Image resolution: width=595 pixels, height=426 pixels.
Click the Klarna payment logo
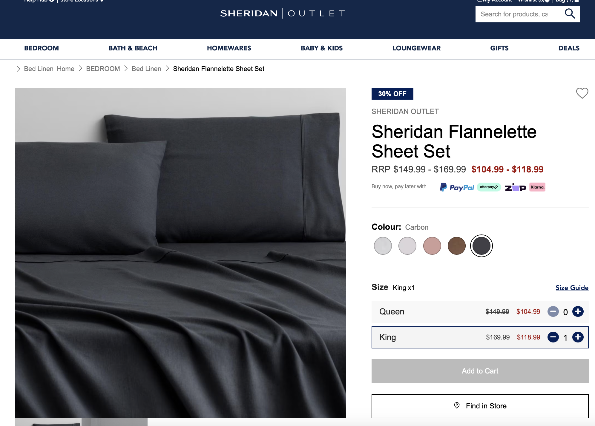tap(537, 187)
